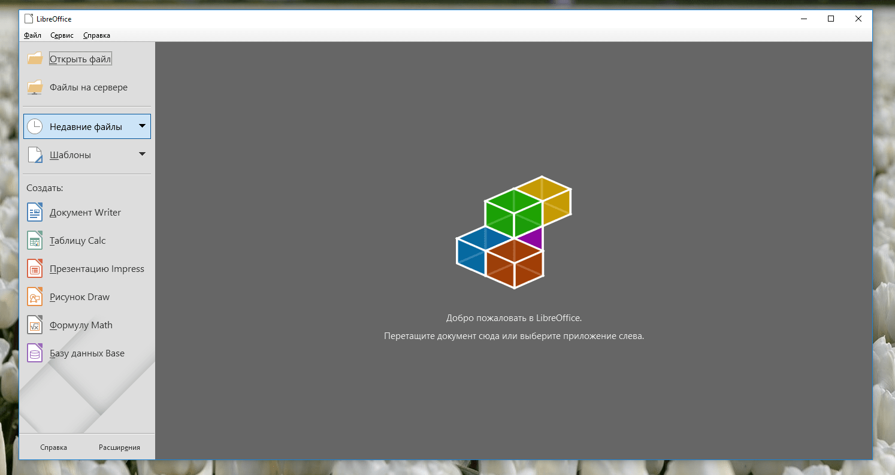The height and width of the screenshot is (475, 895).
Task: Click the Draw drawing icon
Action: pos(35,297)
